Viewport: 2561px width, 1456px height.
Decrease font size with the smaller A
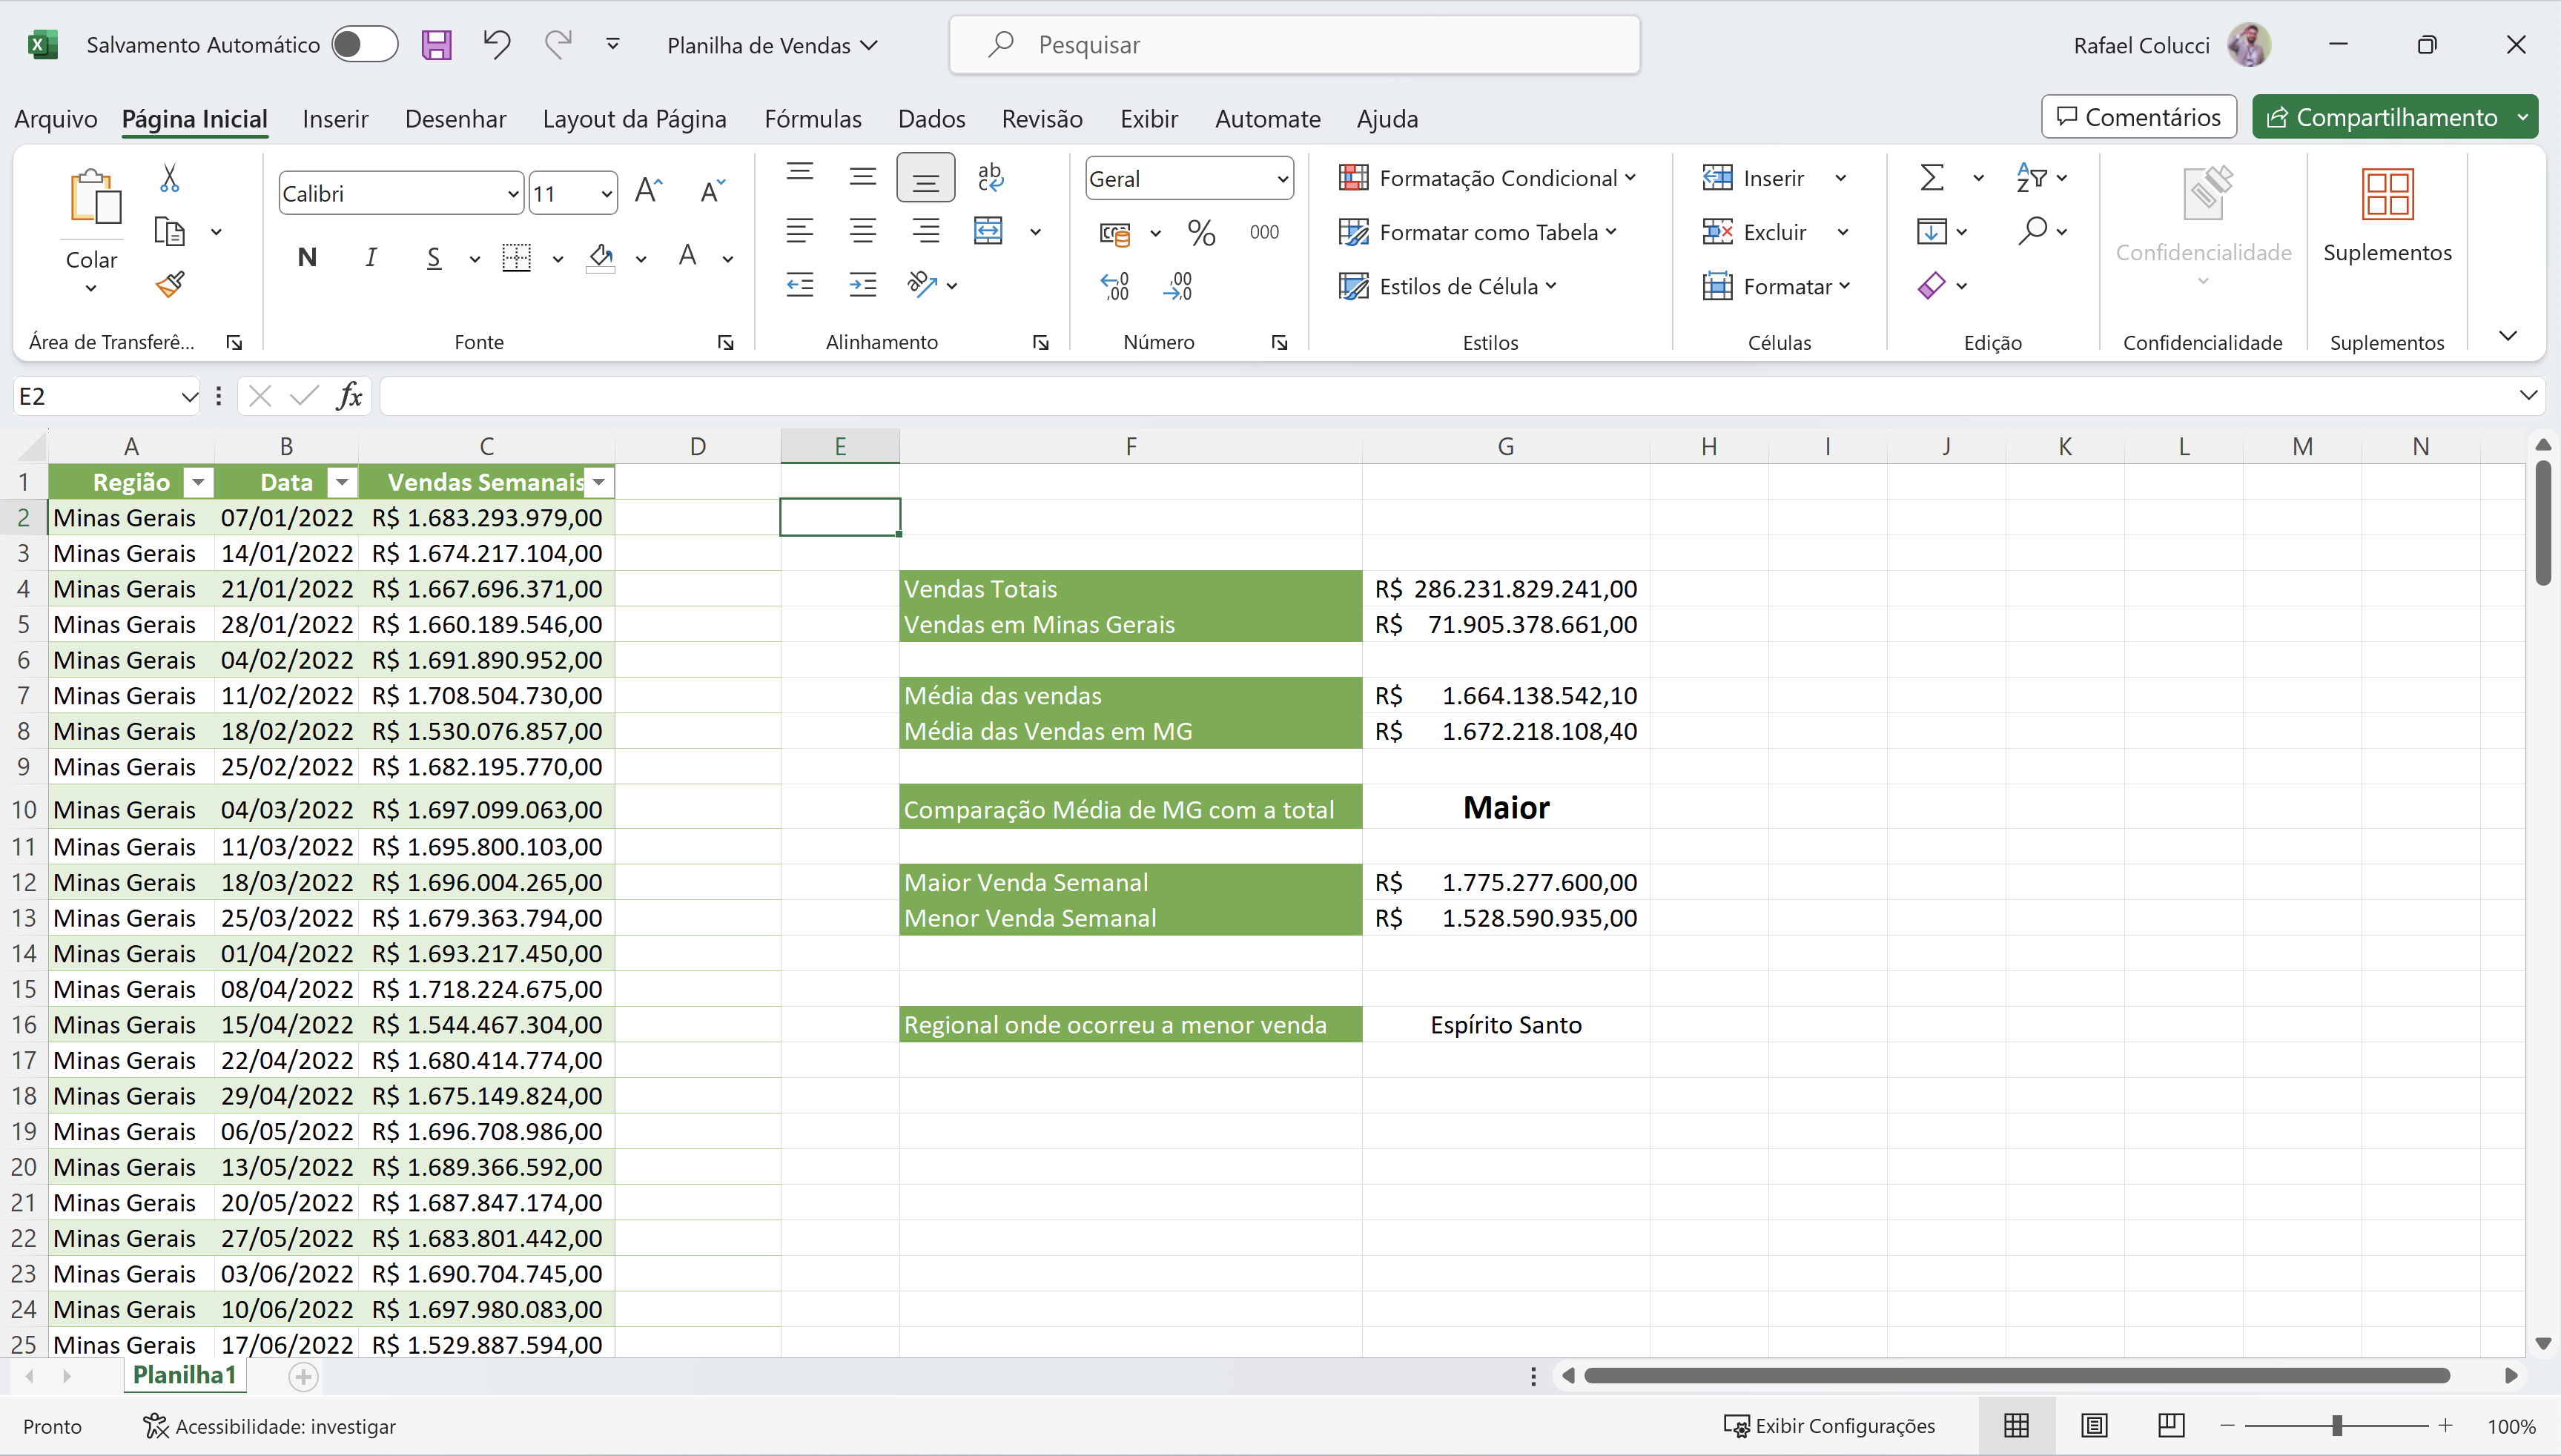(x=712, y=191)
